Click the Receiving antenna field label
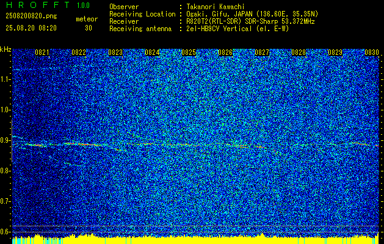The image size is (384, 244). (140, 29)
